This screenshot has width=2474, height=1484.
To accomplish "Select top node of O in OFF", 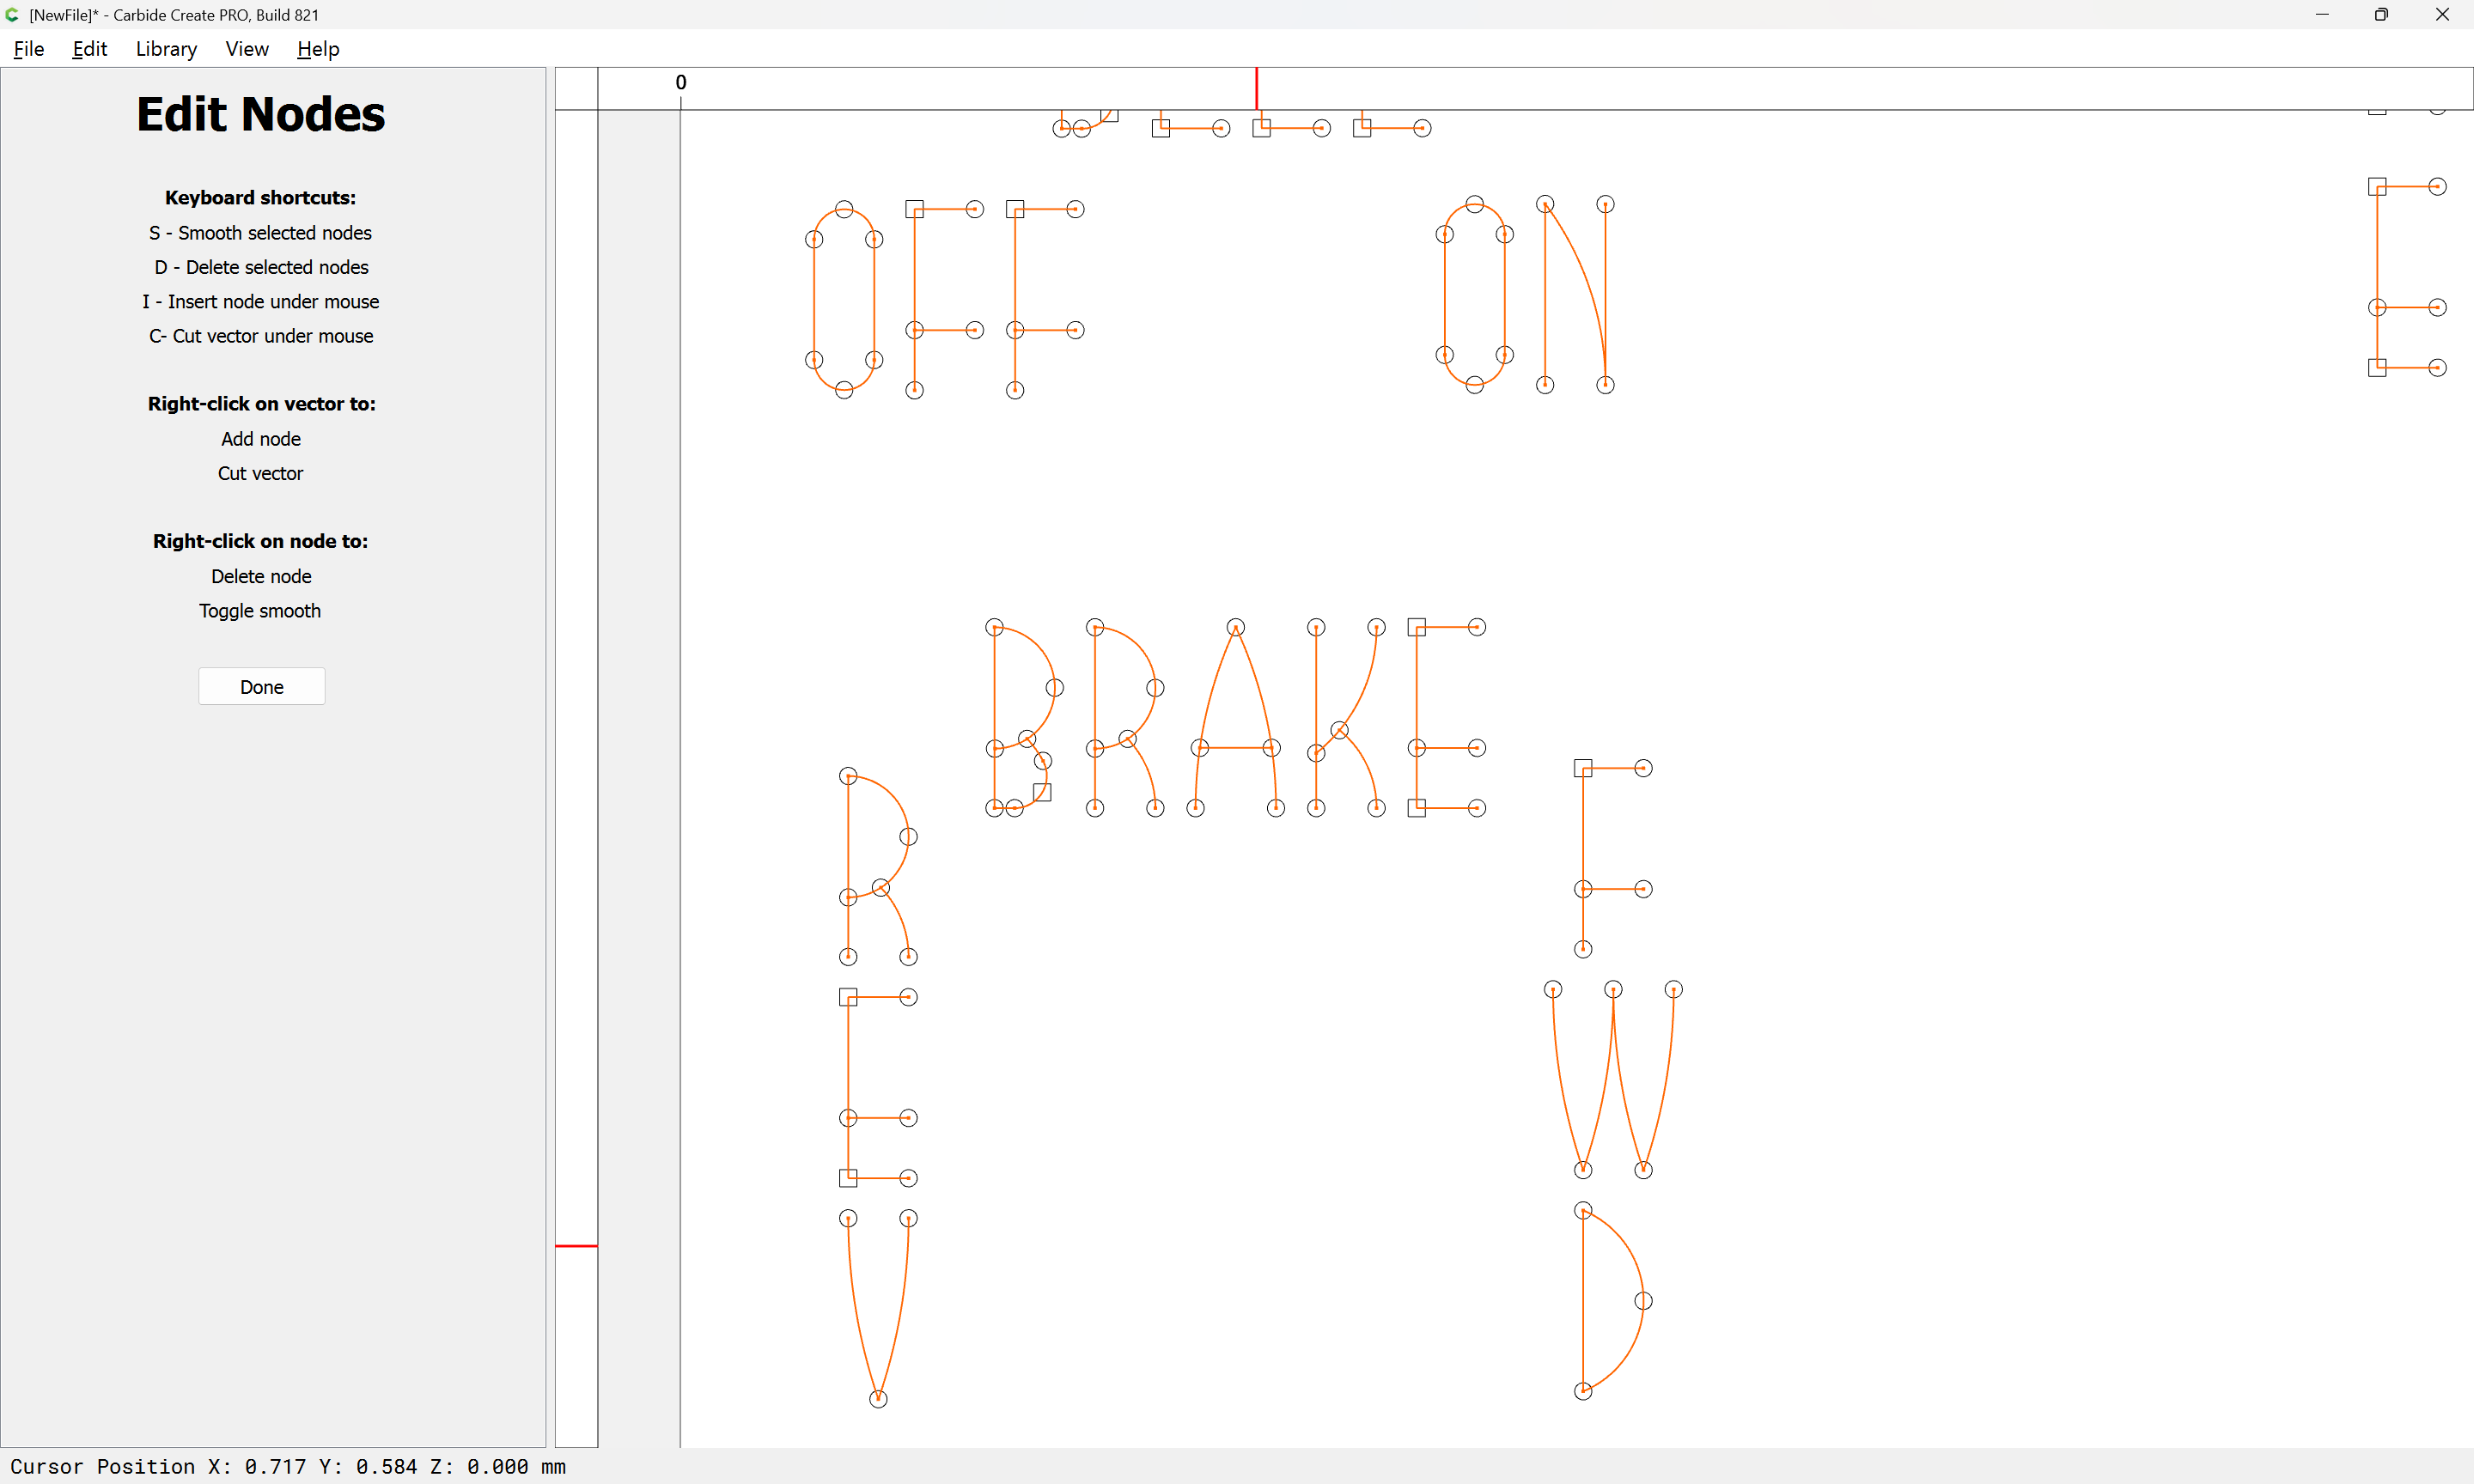I will [844, 209].
